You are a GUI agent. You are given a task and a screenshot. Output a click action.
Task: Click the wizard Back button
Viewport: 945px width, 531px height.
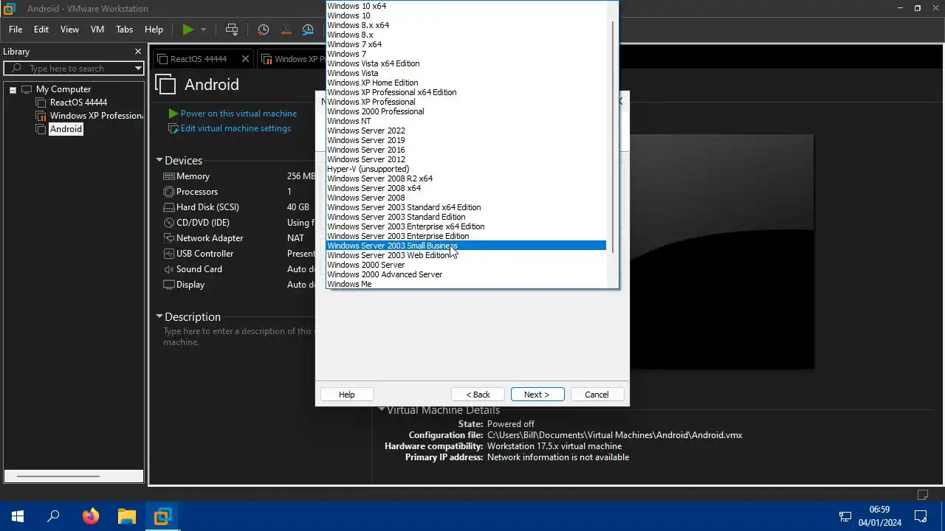click(x=478, y=395)
